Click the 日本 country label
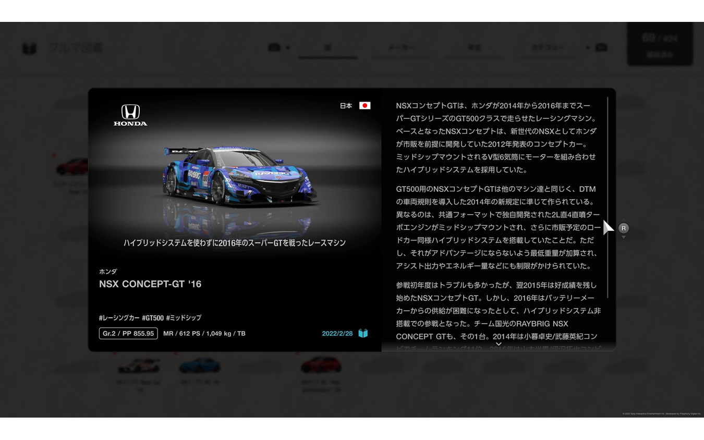This screenshot has height=440, width=704. tap(346, 105)
